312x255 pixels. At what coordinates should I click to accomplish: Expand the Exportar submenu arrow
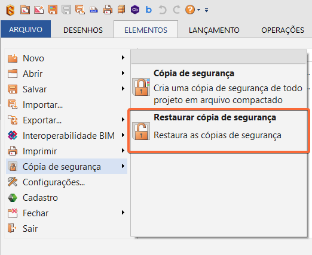(123, 120)
